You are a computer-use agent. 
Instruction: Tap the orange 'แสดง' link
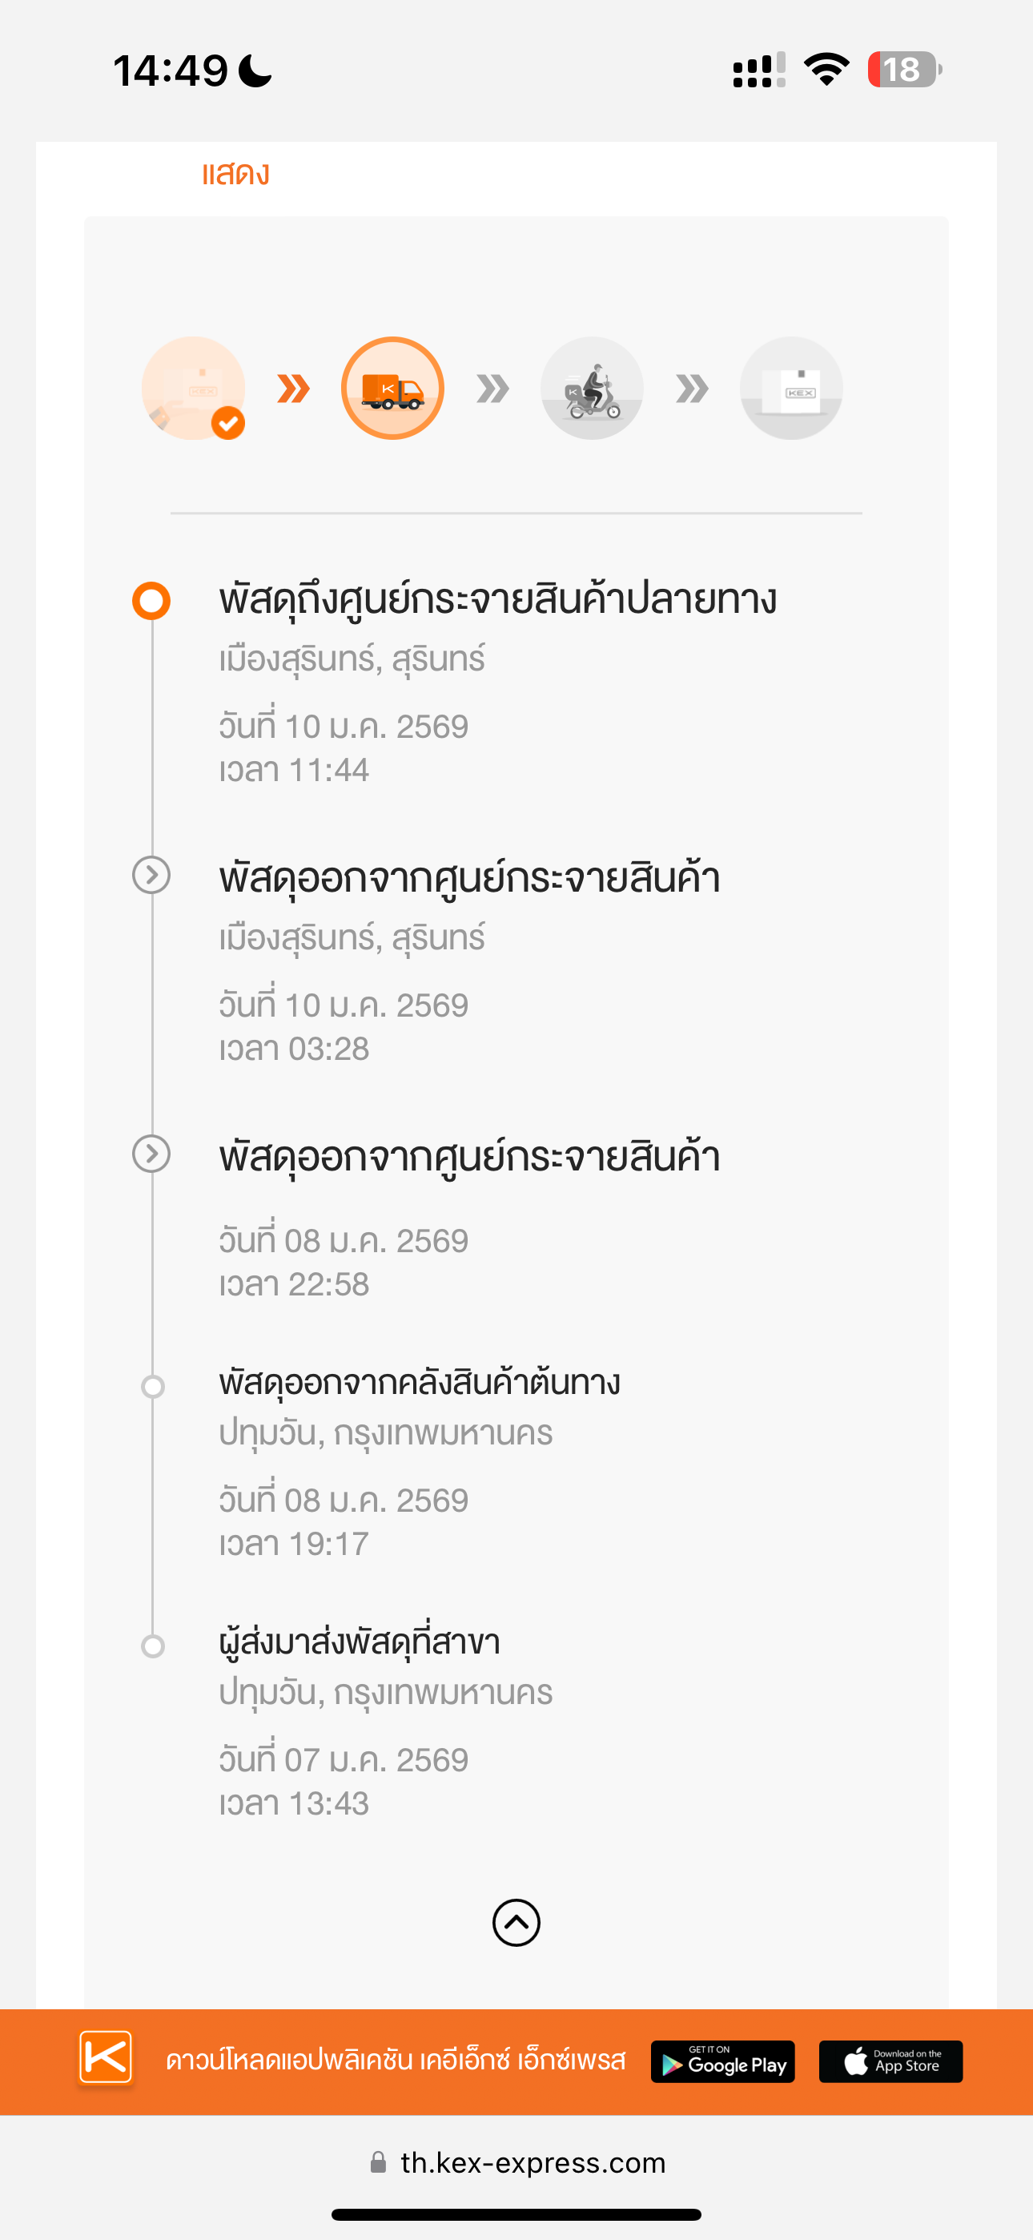point(235,174)
